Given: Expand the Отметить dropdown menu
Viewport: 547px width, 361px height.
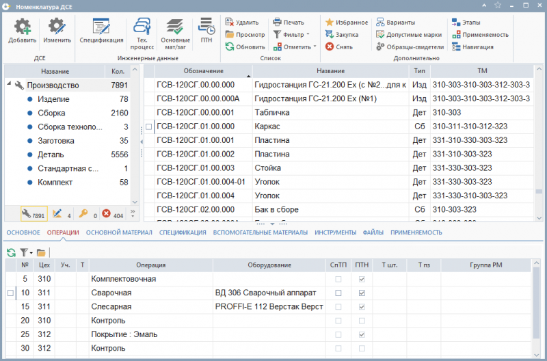Looking at the screenshot, I should point(295,47).
